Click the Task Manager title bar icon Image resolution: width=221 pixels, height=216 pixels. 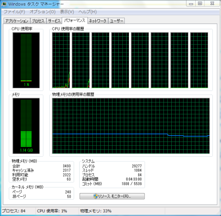[x=4, y=4]
